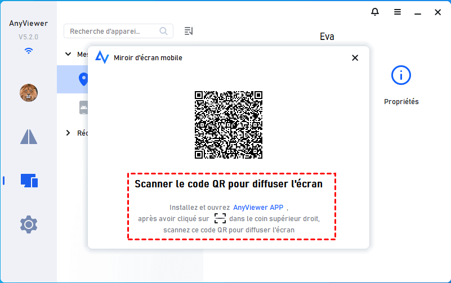The height and width of the screenshot is (283, 451).
Task: Click 'Scanner le code QR pour diffuser l'écran' heading
Action: click(x=229, y=184)
